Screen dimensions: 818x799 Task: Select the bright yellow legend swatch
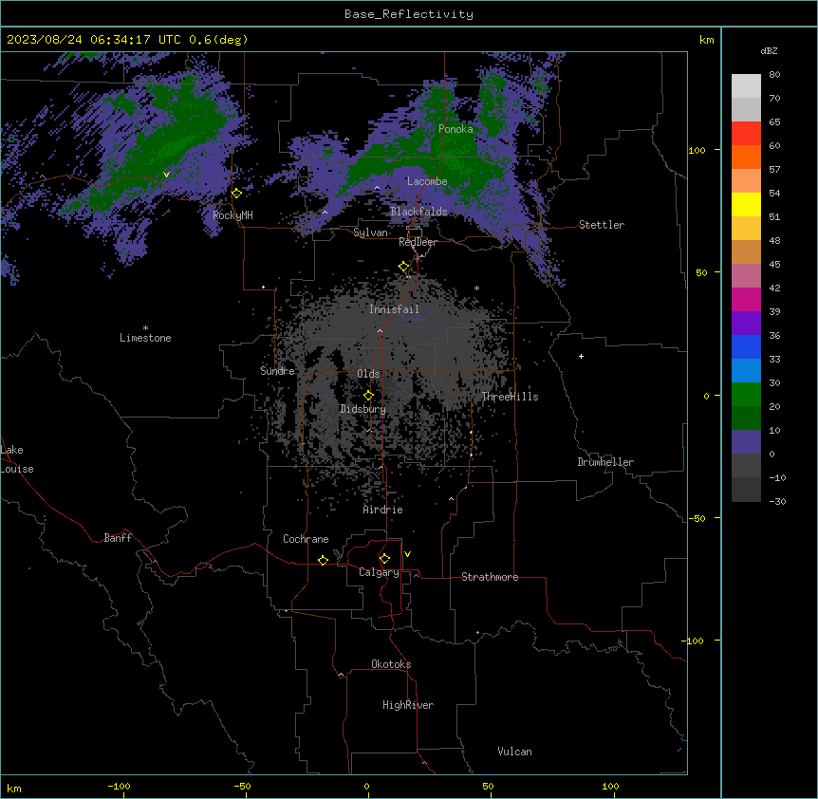tap(746, 204)
